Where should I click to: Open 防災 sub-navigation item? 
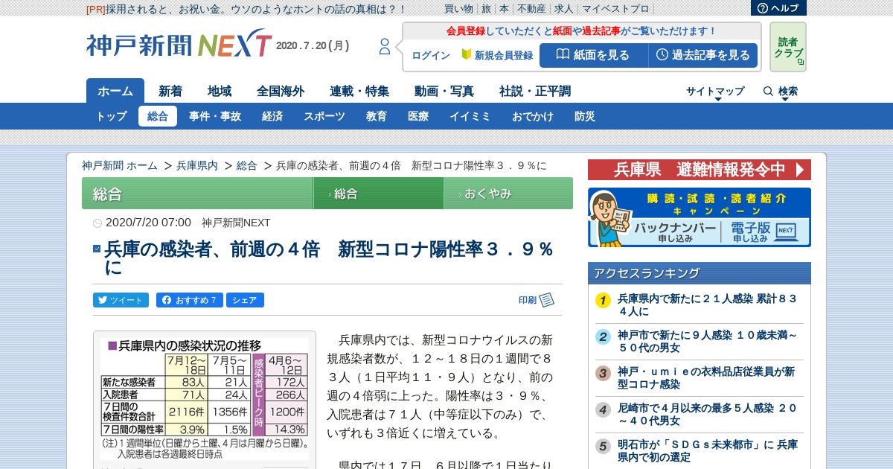tap(585, 116)
